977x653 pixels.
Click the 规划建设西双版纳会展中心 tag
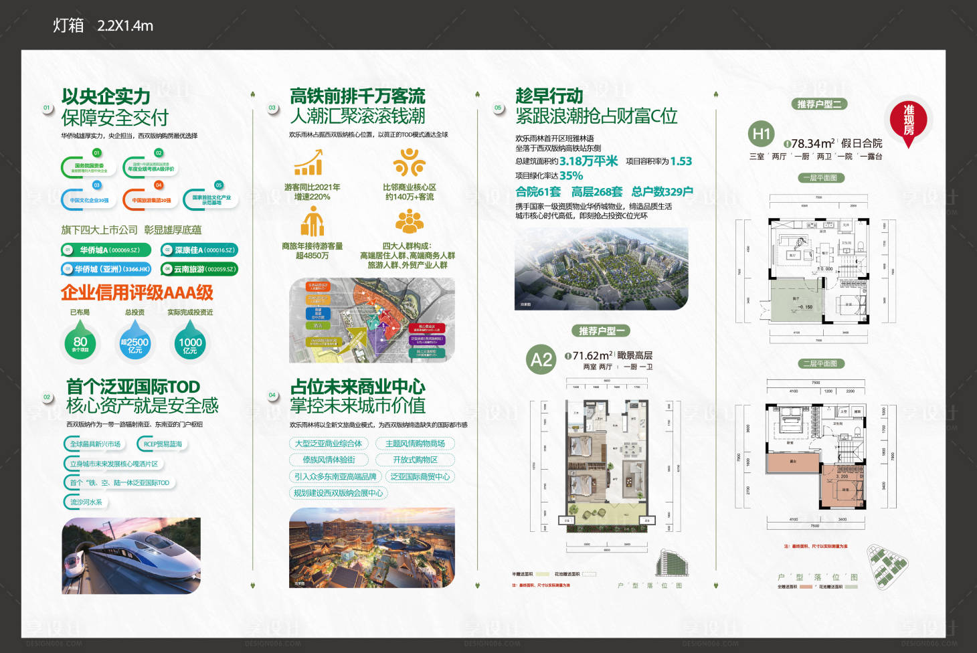click(x=339, y=493)
